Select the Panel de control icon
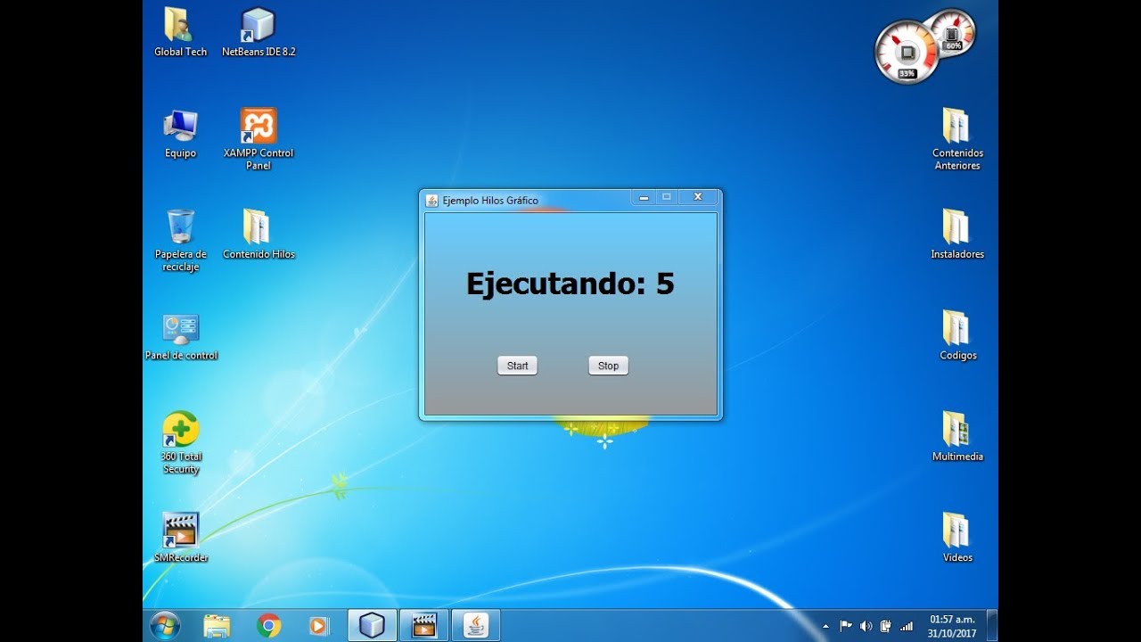Viewport: 1141px width, 642px height. (181, 336)
